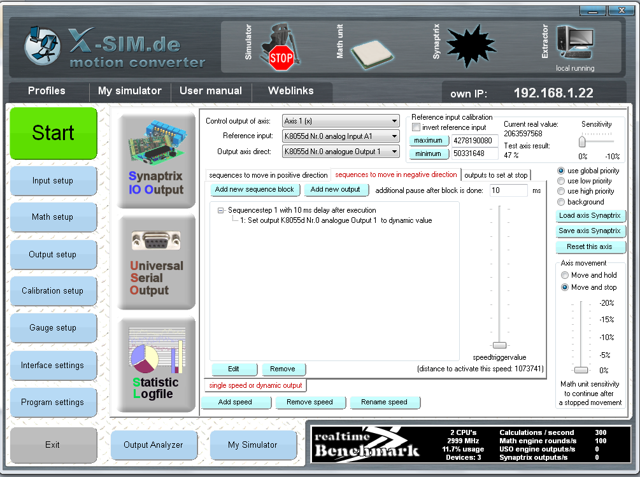Open the Profiles menu
640x477 pixels.
[46, 91]
